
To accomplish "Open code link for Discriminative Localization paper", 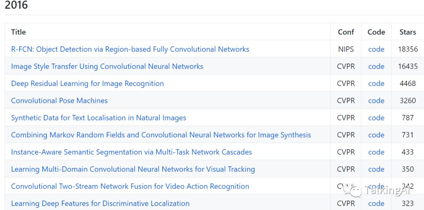I will [376, 203].
